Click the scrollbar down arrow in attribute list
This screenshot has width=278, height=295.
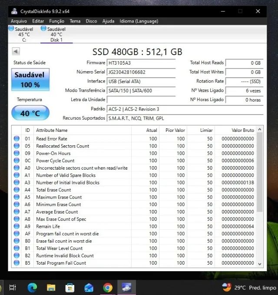pyautogui.click(x=260, y=264)
